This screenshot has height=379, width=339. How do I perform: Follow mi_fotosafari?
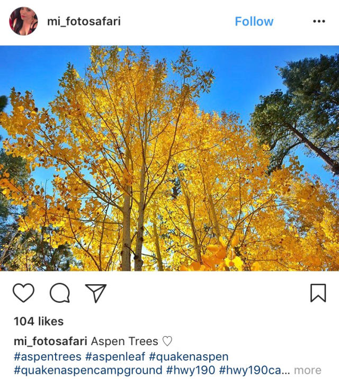[254, 22]
